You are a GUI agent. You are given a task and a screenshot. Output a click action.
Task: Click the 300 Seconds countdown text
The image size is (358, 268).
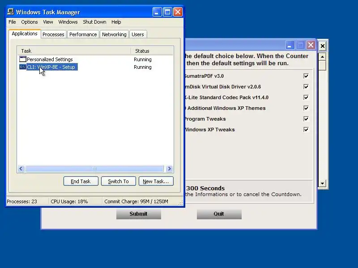[205, 188]
